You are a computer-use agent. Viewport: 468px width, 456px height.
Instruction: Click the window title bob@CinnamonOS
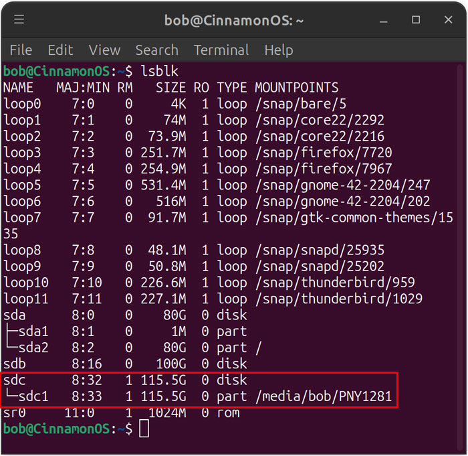[234, 20]
